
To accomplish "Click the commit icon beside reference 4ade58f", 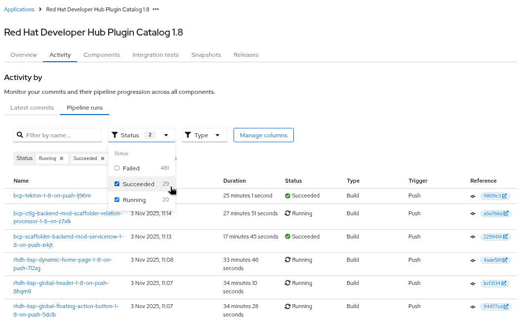I will tap(473, 260).
